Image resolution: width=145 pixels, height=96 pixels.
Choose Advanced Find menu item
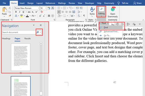pos(111,31)
